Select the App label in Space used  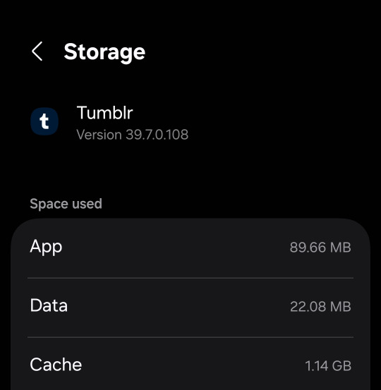point(46,247)
